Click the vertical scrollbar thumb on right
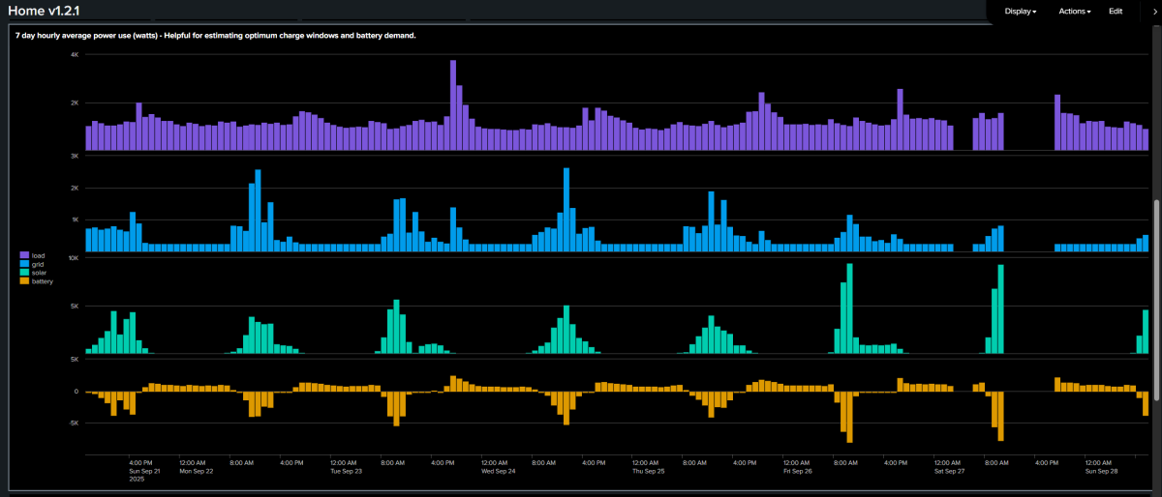This screenshot has height=497, width=1162. [x=1157, y=300]
